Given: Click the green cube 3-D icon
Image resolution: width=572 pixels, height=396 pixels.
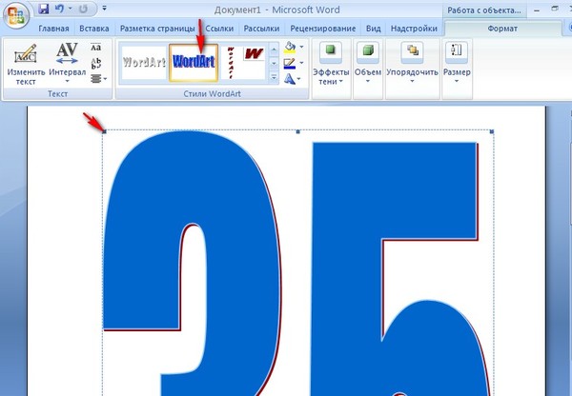Looking at the screenshot, I should [368, 50].
